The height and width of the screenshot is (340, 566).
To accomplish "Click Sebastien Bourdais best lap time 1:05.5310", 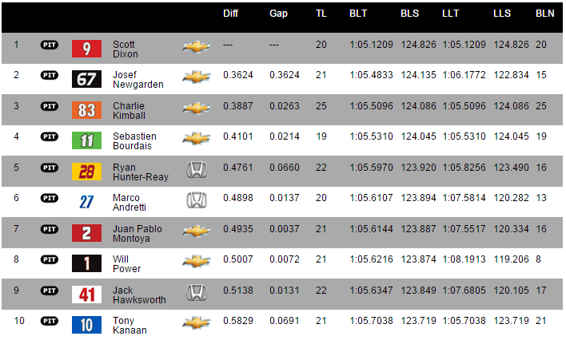I will (371, 136).
